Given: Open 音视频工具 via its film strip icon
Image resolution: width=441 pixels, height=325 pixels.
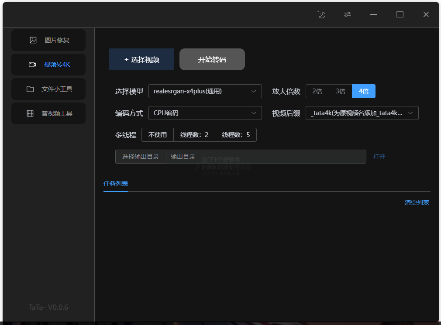Looking at the screenshot, I should click(x=30, y=113).
